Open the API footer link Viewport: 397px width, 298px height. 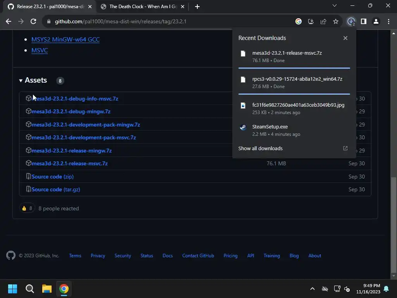coord(251,256)
